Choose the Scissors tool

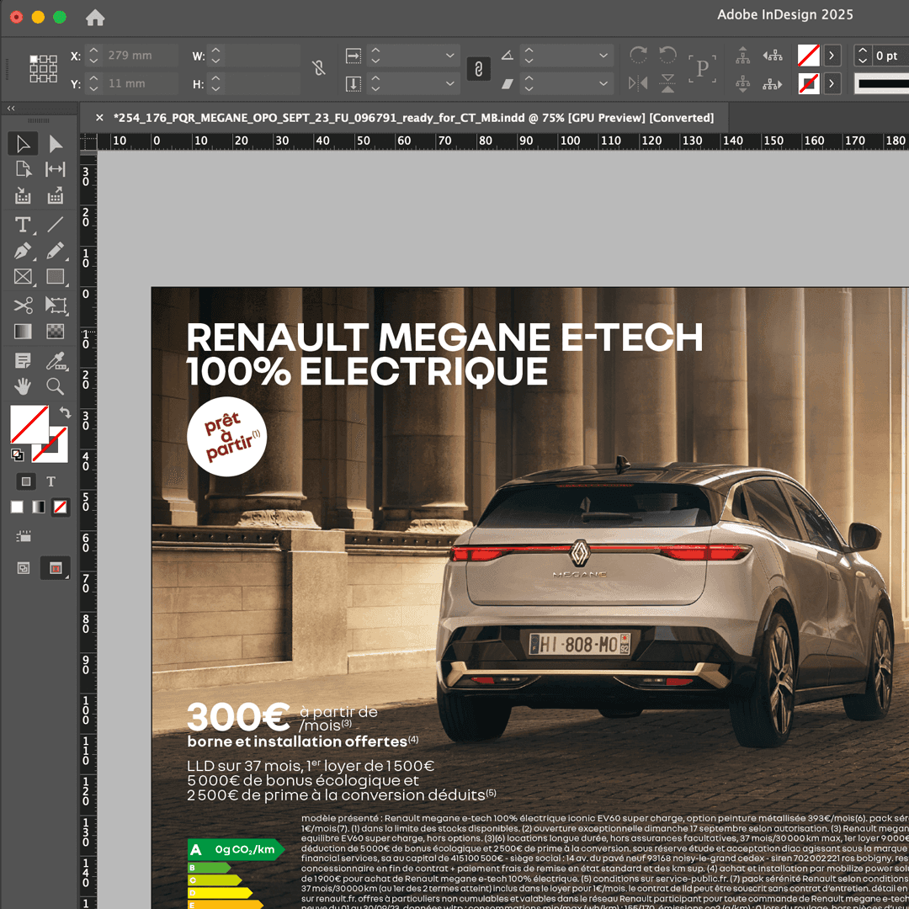23,305
